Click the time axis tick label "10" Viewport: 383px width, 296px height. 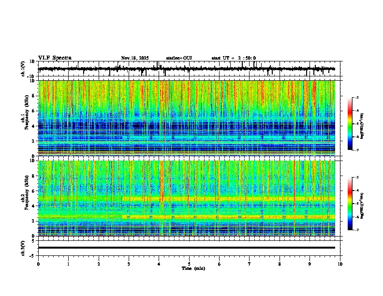coord(340,264)
